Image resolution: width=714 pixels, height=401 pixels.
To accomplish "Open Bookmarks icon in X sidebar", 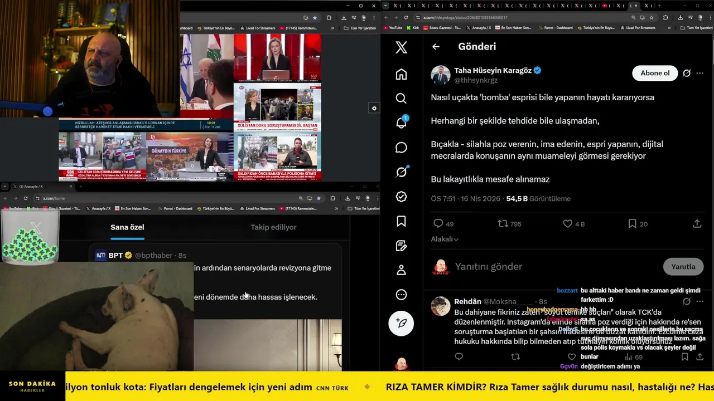I will [401, 221].
